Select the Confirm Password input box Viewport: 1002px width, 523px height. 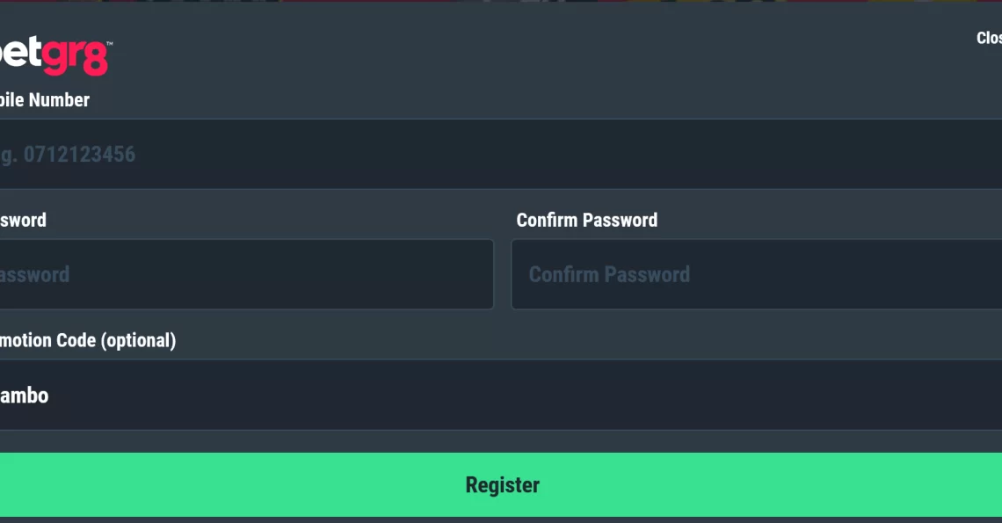tap(757, 274)
